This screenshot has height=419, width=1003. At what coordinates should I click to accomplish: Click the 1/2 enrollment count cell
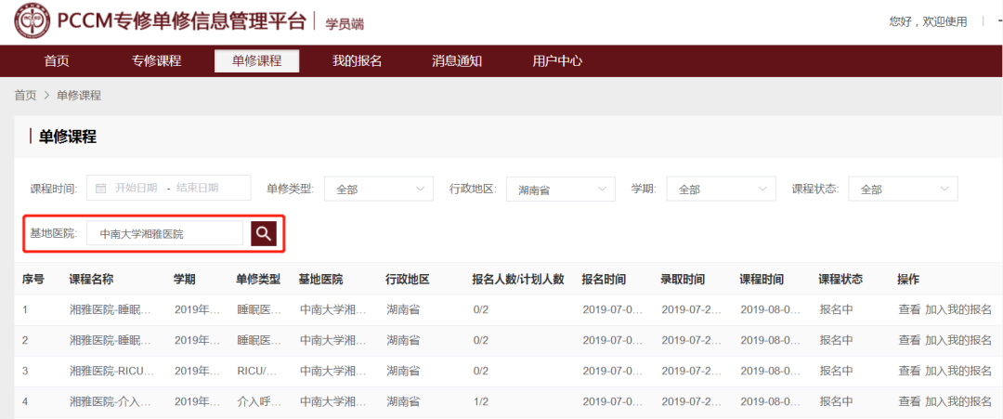click(x=481, y=401)
